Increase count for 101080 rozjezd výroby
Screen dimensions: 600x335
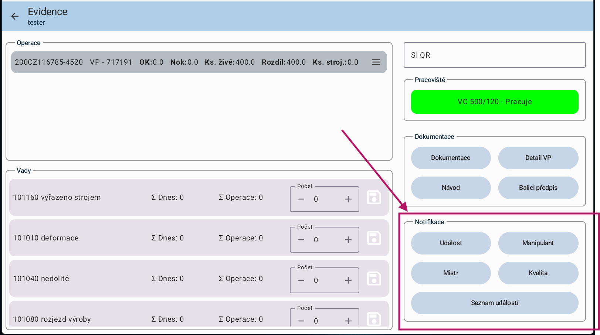[348, 321]
